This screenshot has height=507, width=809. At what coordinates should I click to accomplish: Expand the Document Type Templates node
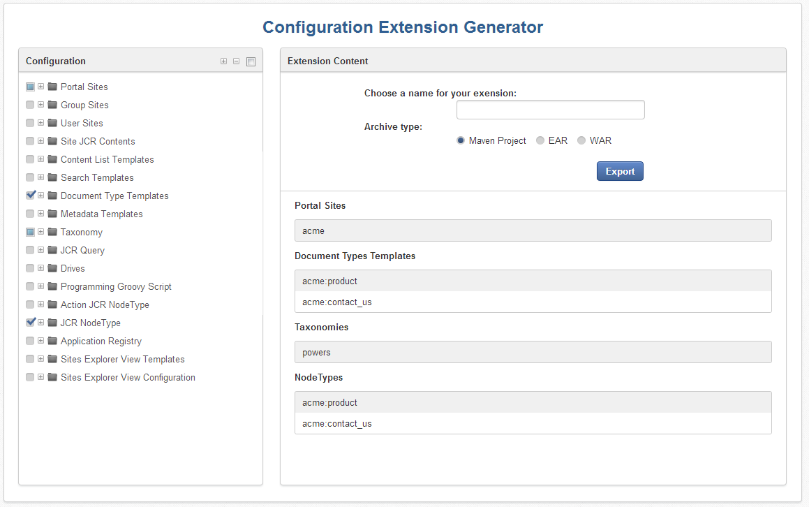click(x=40, y=195)
